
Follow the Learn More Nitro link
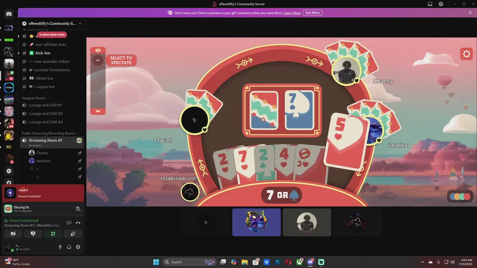coord(292,13)
